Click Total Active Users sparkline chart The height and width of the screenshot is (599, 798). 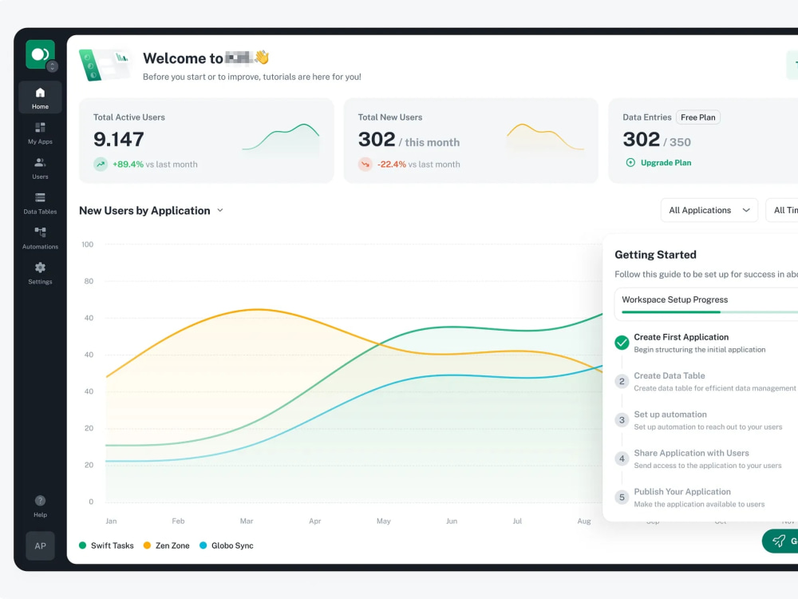click(x=281, y=137)
